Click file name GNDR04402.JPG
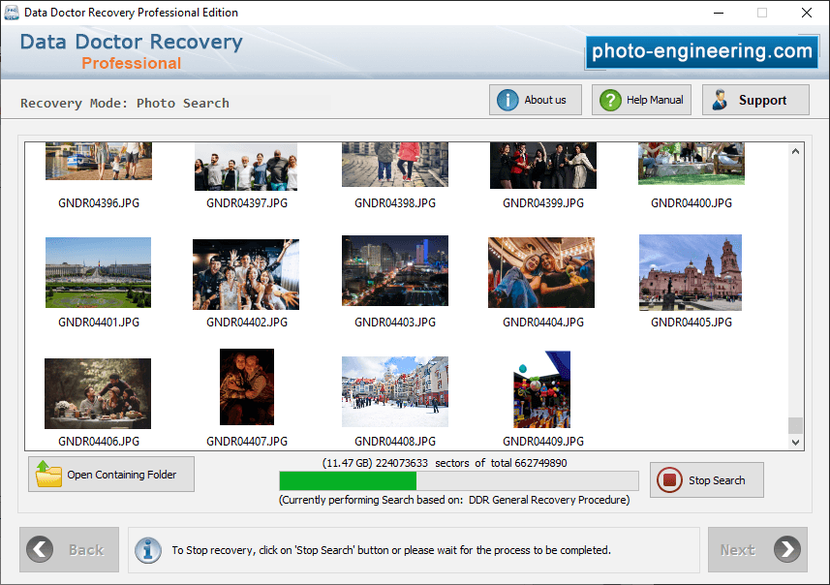830x585 pixels. 247,323
